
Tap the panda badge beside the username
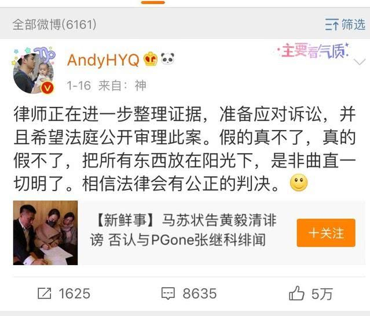pos(167,58)
